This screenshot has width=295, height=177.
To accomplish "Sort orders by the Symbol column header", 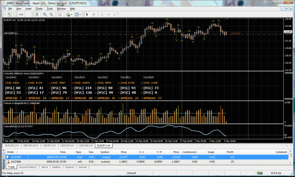I will click(x=102, y=152).
